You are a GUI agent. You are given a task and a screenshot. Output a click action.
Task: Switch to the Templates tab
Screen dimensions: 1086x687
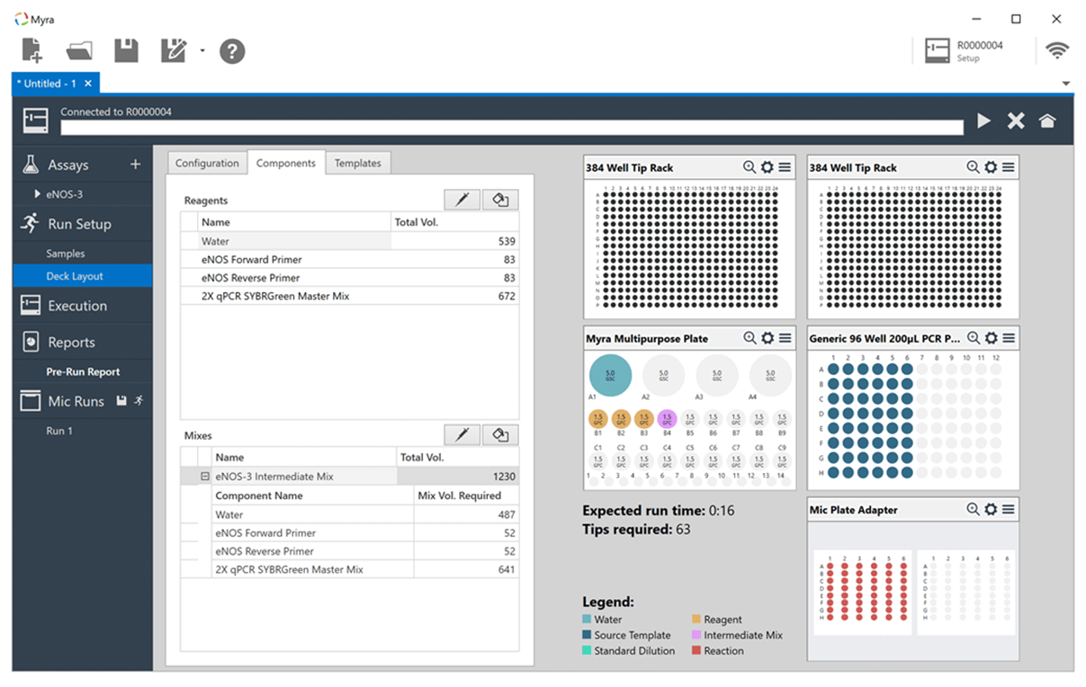click(358, 163)
